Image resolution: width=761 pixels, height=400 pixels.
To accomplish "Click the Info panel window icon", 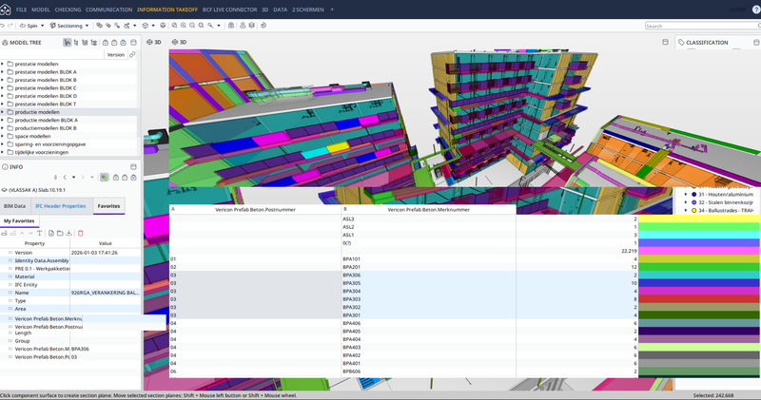I will pos(133,167).
